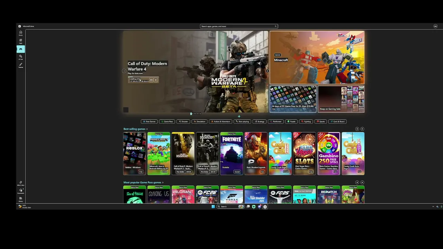Filter by Fighting category
The image size is (443, 249).
pyautogui.click(x=306, y=121)
